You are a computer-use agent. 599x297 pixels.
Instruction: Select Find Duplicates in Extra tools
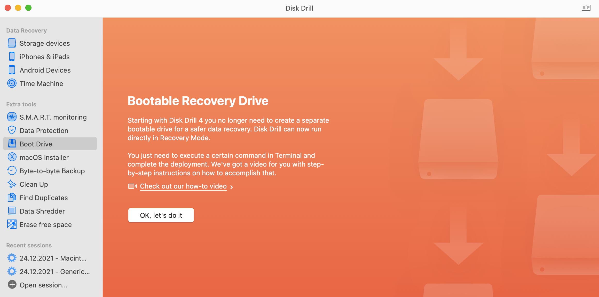(x=44, y=198)
